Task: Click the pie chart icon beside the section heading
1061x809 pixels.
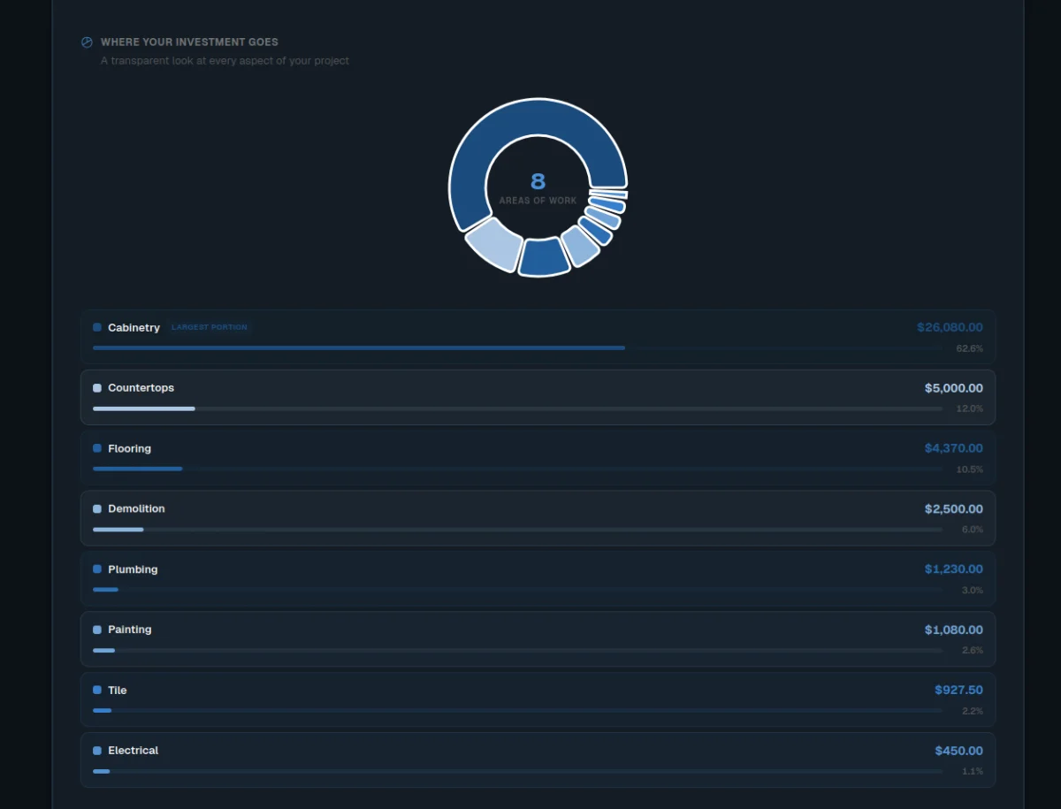Action: (87, 42)
